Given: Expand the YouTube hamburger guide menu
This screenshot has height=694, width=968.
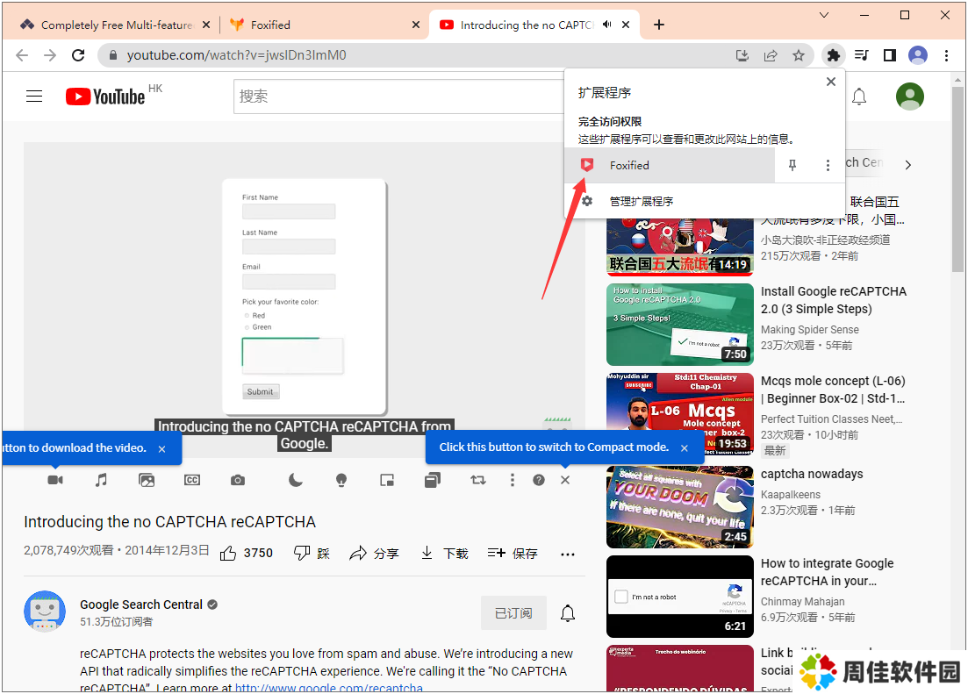Looking at the screenshot, I should pyautogui.click(x=34, y=97).
